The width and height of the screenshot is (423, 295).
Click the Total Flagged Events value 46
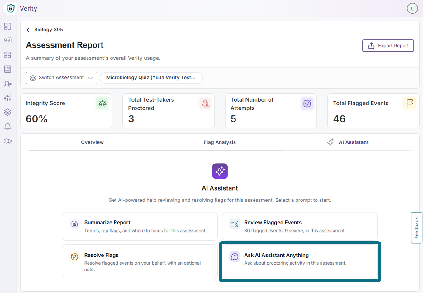pos(339,119)
